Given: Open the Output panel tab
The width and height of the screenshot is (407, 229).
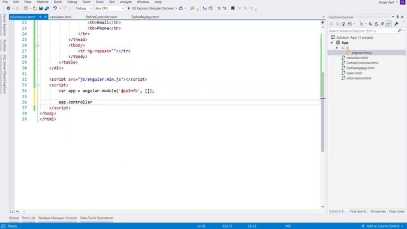Looking at the screenshot, I should [x=14, y=218].
